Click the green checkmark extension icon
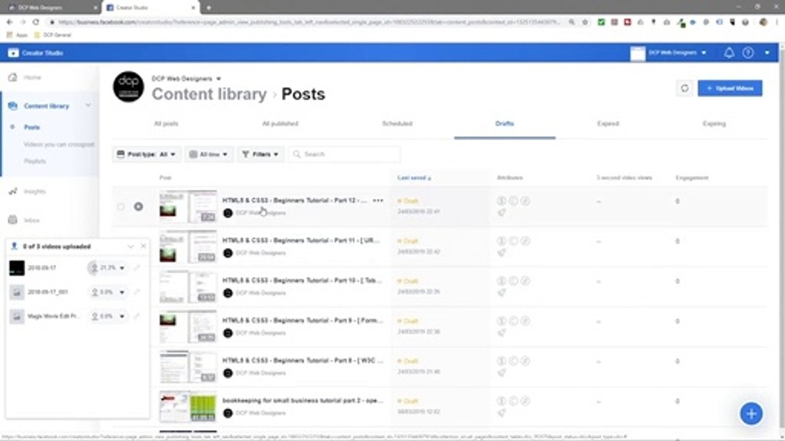Screen dimensions: 785x441 click(601, 22)
